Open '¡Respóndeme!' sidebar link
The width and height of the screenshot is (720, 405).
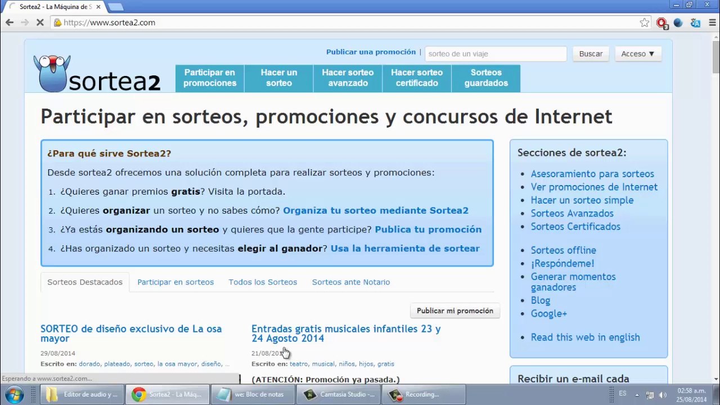562,263
